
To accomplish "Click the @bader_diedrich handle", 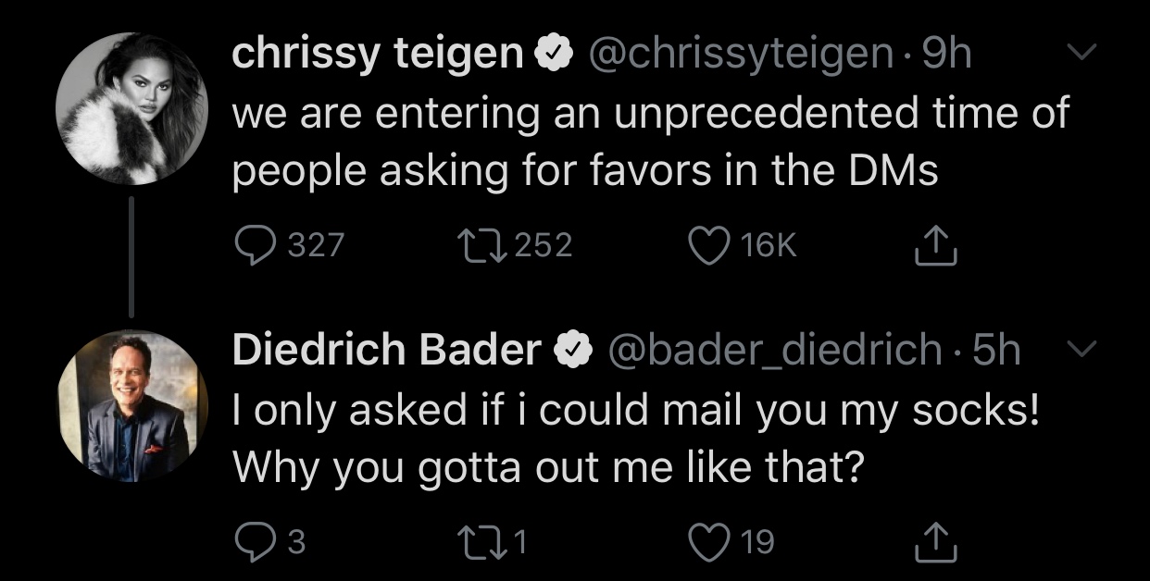I will pos(773,351).
